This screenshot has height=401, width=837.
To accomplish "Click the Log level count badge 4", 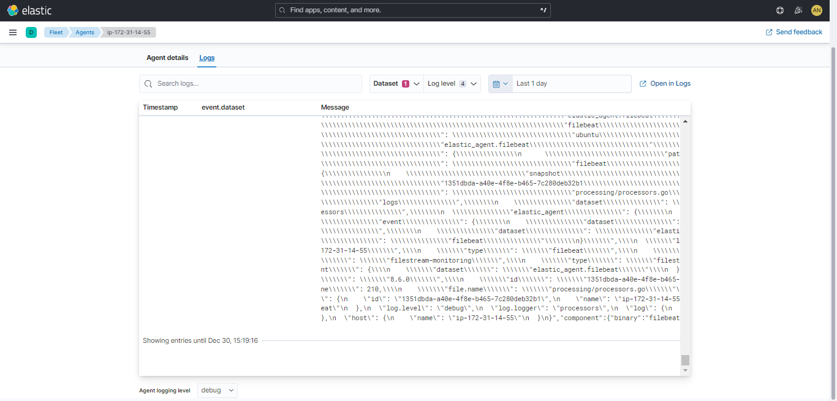I will 463,84.
